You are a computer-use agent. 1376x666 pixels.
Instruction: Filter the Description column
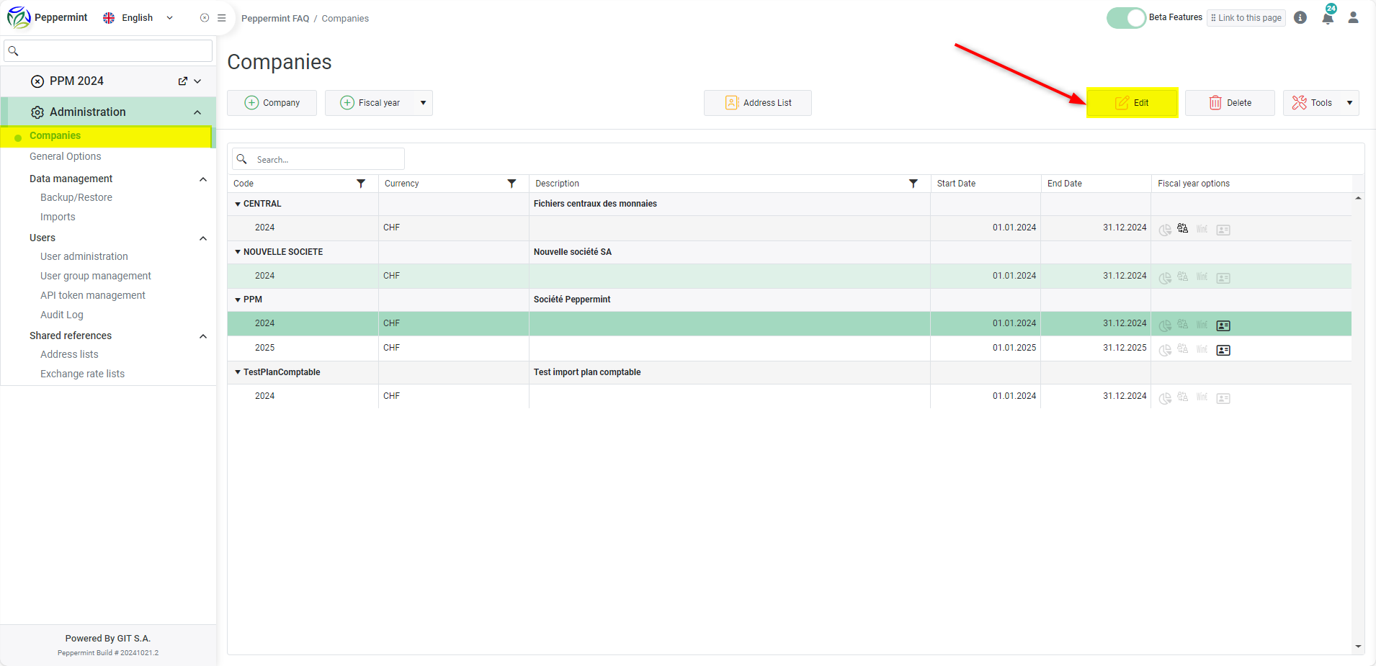click(x=913, y=184)
